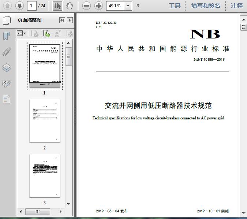Click the extract page green-arrow icon
Viewport: 247px width, 219px height.
(x=46, y=33)
